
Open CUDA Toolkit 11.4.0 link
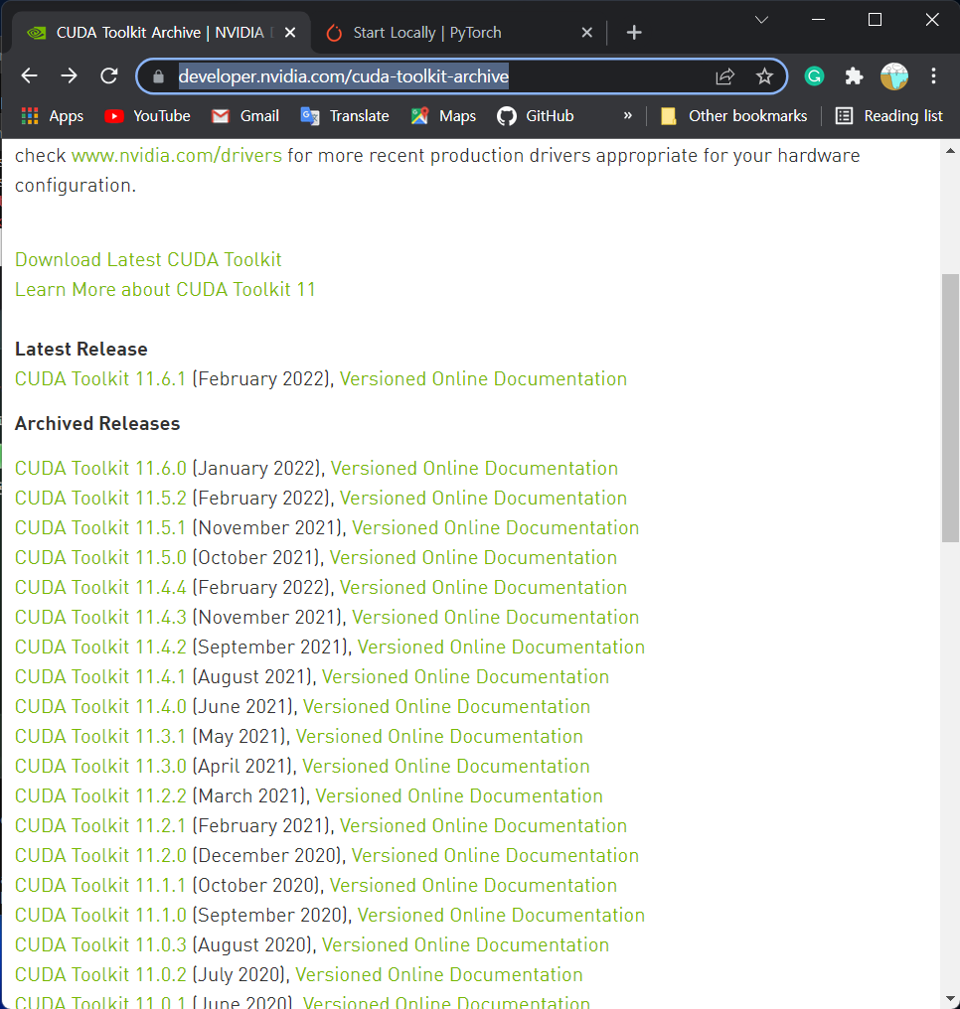coord(100,706)
